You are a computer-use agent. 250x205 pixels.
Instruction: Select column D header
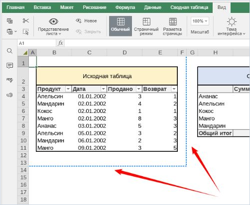125,53
